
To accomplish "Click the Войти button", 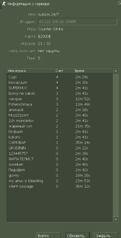I will 49,236.
